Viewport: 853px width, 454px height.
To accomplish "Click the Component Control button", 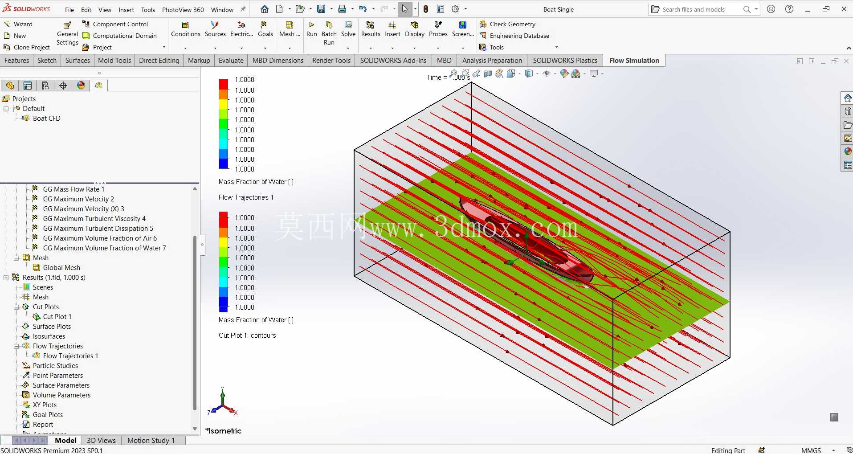I will (x=115, y=24).
